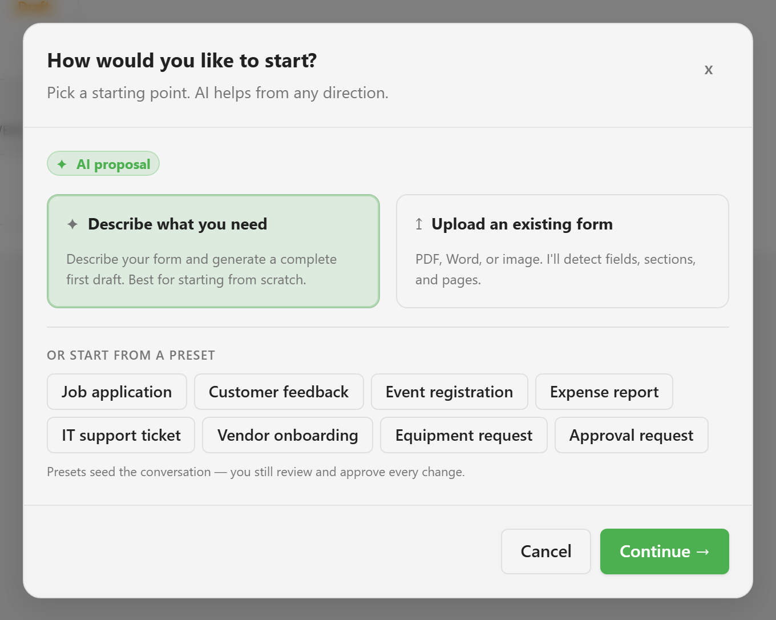776x620 pixels.
Task: Continue to the next step
Action: click(x=665, y=551)
